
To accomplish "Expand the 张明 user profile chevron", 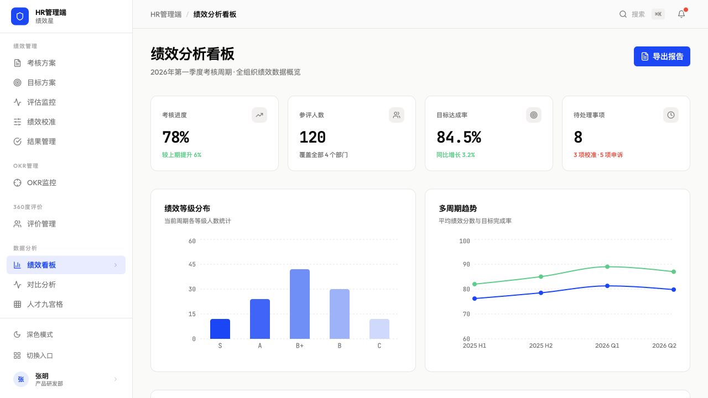I will click(x=116, y=379).
